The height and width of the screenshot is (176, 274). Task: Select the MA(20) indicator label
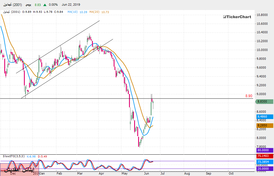coord(94,12)
